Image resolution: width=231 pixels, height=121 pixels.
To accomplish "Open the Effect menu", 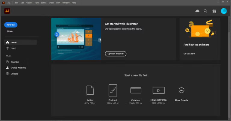I will pyautogui.click(x=51, y=3).
